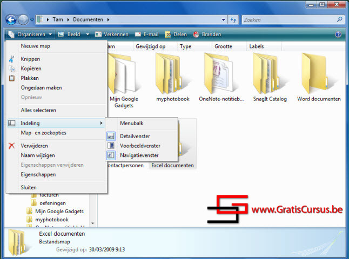Click the clipboard icon beside Plakken
The height and width of the screenshot is (259, 349).
(12, 78)
